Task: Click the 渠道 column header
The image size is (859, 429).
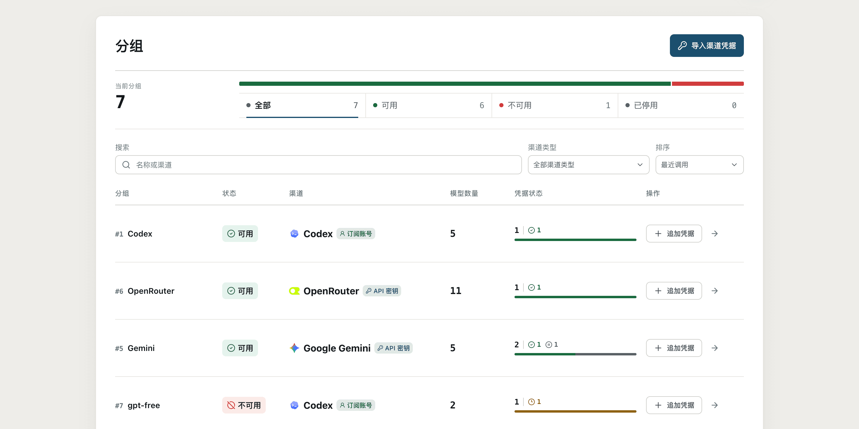Action: pos(296,194)
